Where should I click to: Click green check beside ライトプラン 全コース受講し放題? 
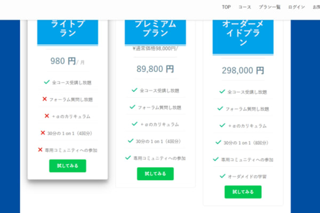46,82
